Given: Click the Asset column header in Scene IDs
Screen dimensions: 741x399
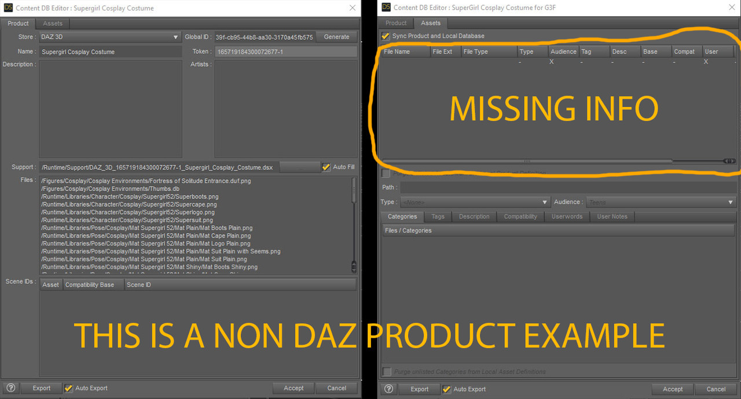Looking at the screenshot, I should coord(51,285).
